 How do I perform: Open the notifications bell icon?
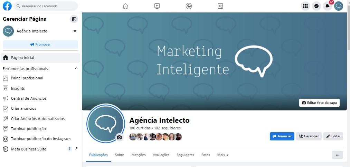point(328,6)
